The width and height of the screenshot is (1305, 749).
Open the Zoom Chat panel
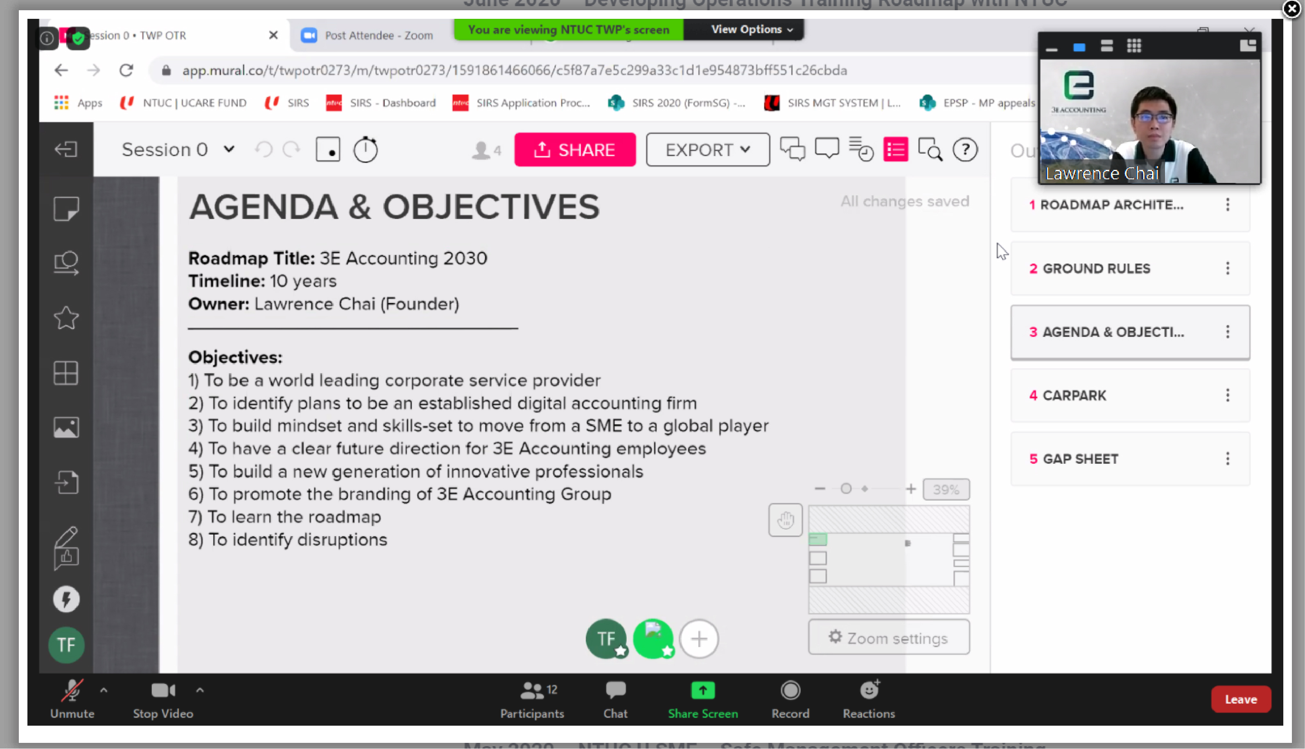pyautogui.click(x=615, y=699)
